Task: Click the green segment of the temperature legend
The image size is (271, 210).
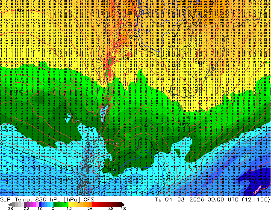Action: [x=61, y=204]
